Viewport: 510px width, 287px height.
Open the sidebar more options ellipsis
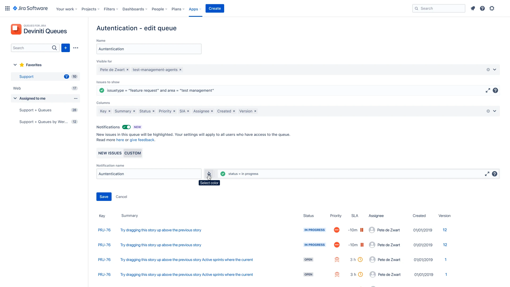[76, 48]
